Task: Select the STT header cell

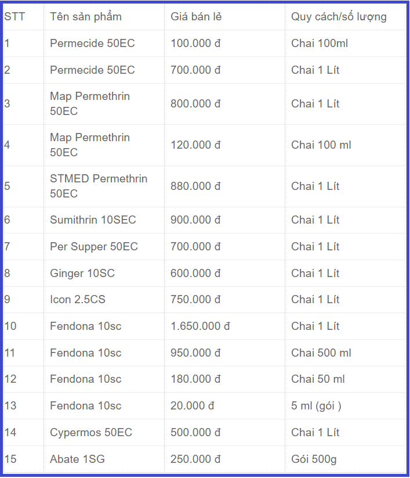Action: [x=14, y=17]
